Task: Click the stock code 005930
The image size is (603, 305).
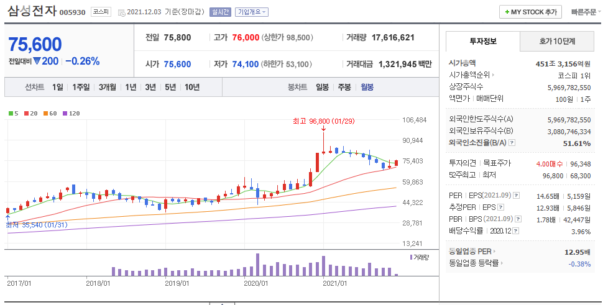Action: pyautogui.click(x=72, y=12)
